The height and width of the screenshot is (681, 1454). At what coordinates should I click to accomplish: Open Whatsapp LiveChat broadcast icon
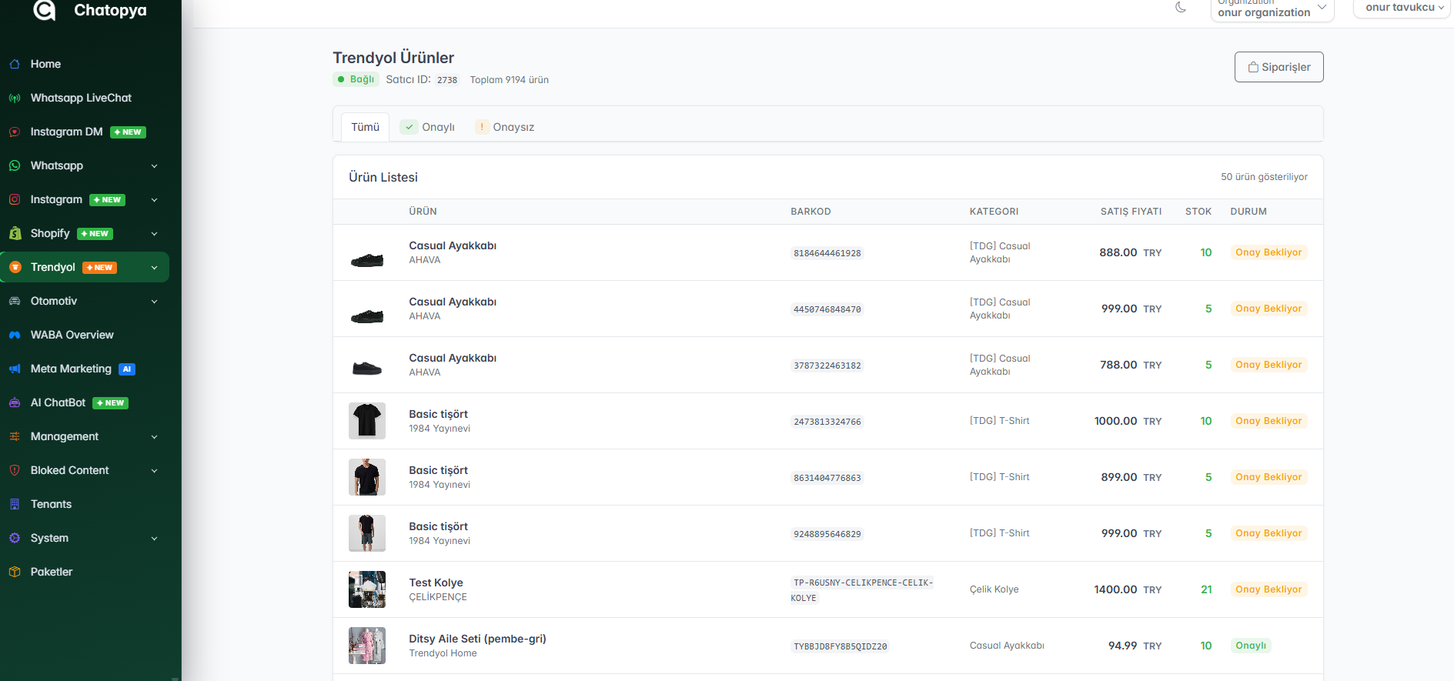click(x=15, y=98)
